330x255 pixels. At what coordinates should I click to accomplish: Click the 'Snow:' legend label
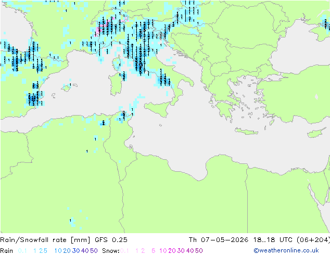(x=111, y=251)
